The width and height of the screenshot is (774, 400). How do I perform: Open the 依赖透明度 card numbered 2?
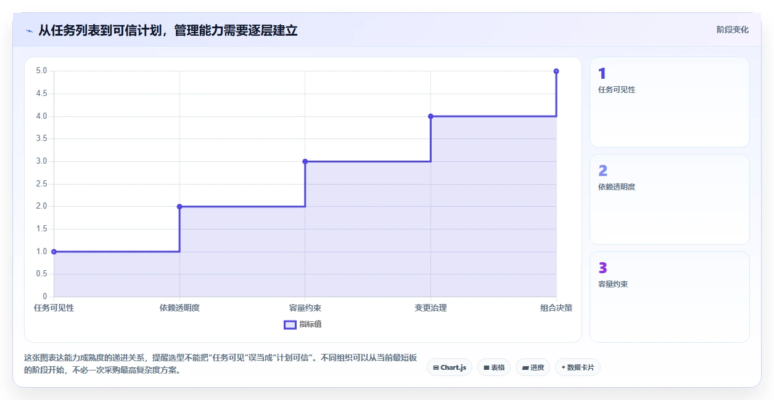point(670,199)
